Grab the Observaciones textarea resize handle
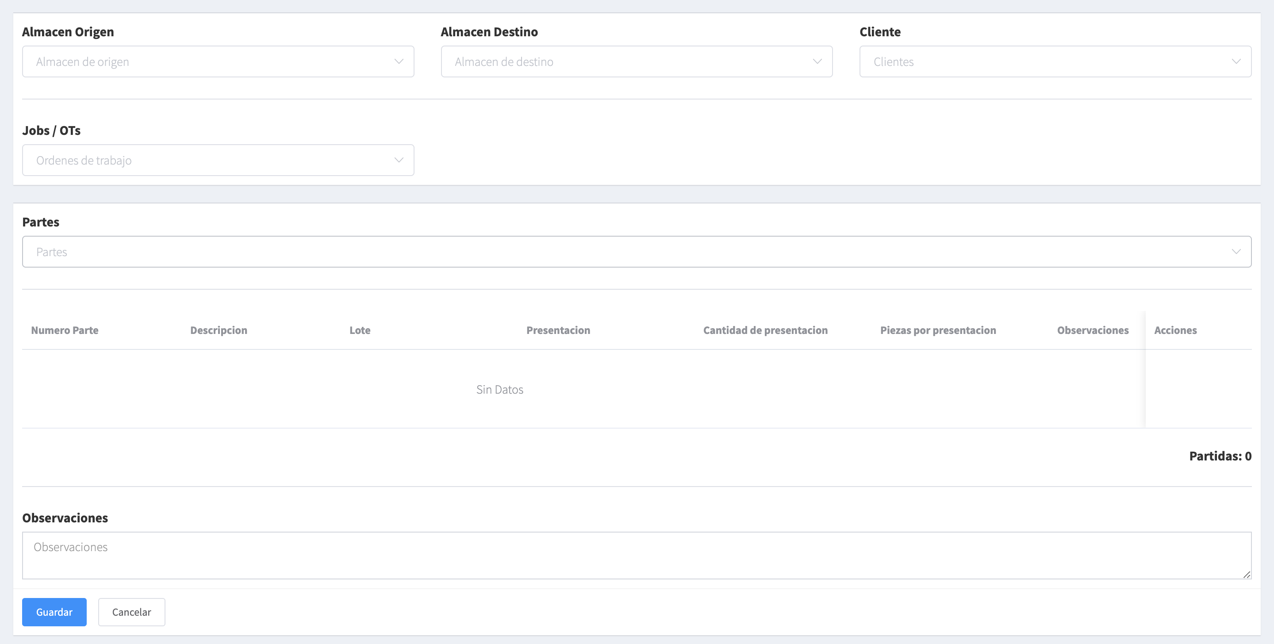 1246,574
